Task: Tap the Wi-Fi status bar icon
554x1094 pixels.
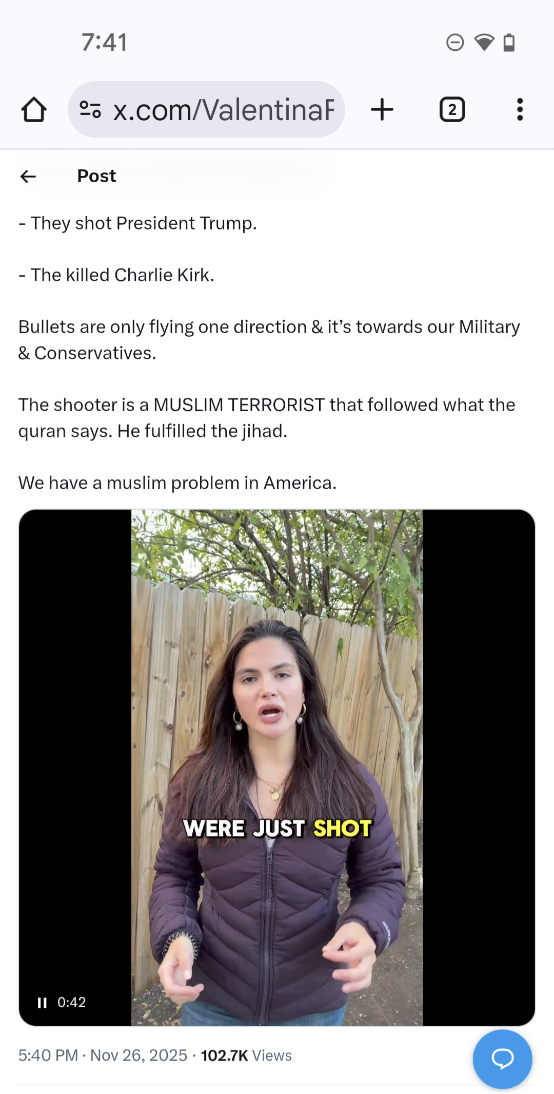Action: 484,42
